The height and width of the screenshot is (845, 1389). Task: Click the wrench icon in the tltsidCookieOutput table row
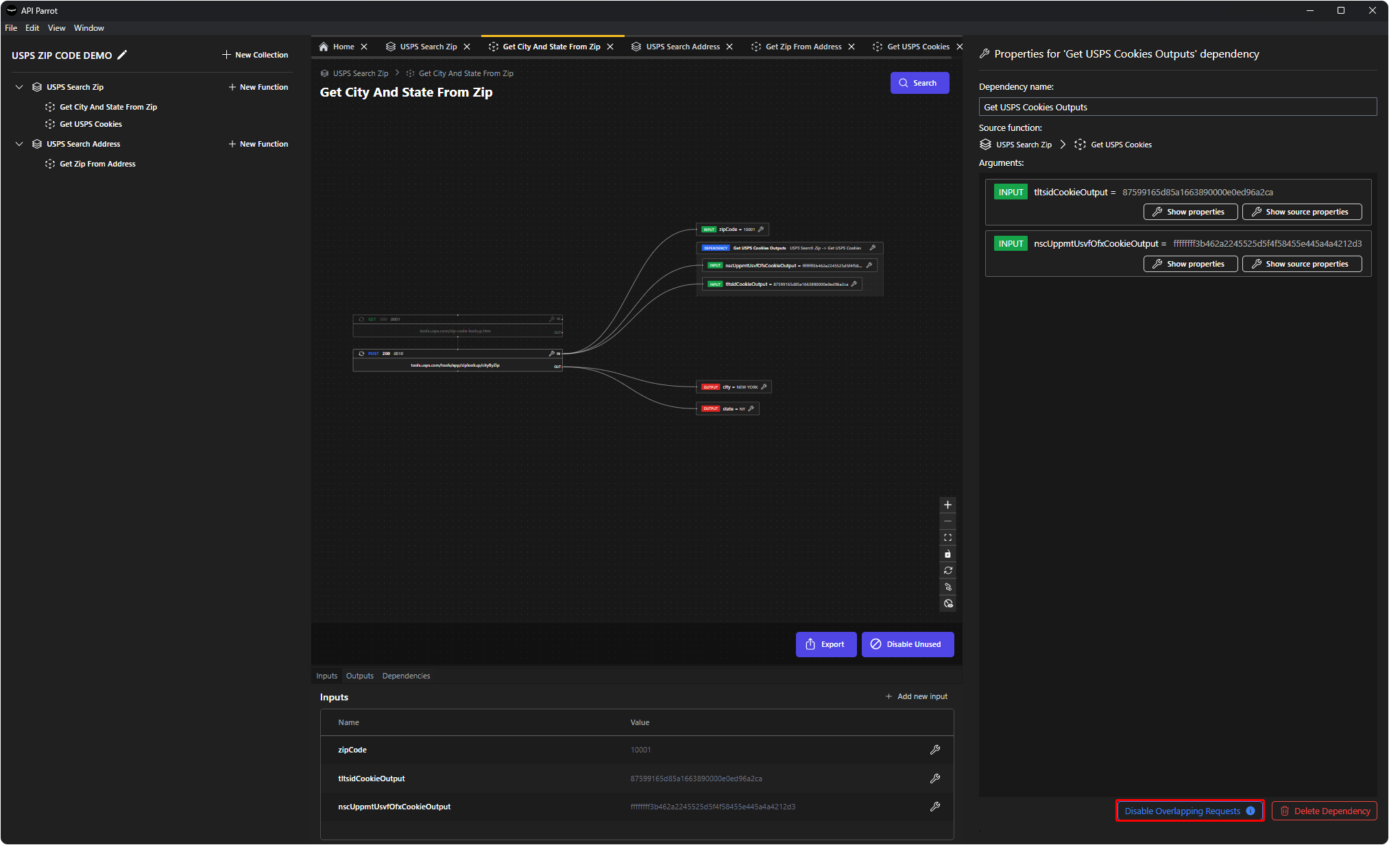[934, 779]
